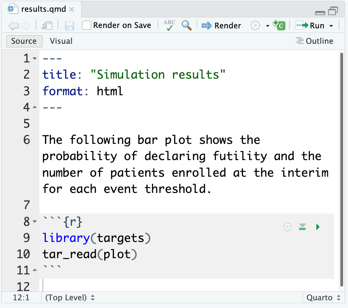This screenshot has height=308, width=348.
Task: Switch to Visual editor mode
Action: pyautogui.click(x=61, y=41)
